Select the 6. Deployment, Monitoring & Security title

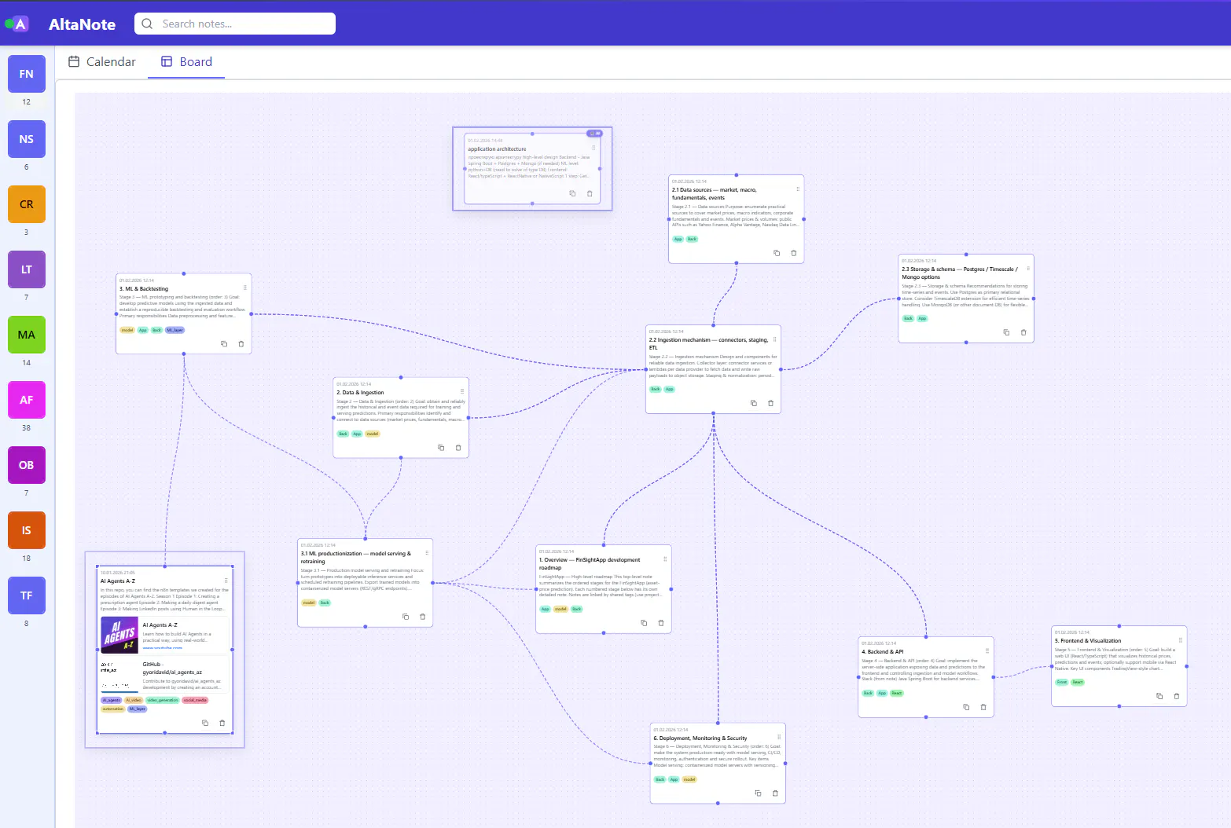[700, 738]
